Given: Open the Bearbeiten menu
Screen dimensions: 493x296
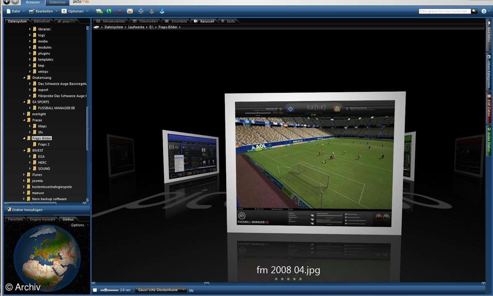Looking at the screenshot, I should (44, 12).
